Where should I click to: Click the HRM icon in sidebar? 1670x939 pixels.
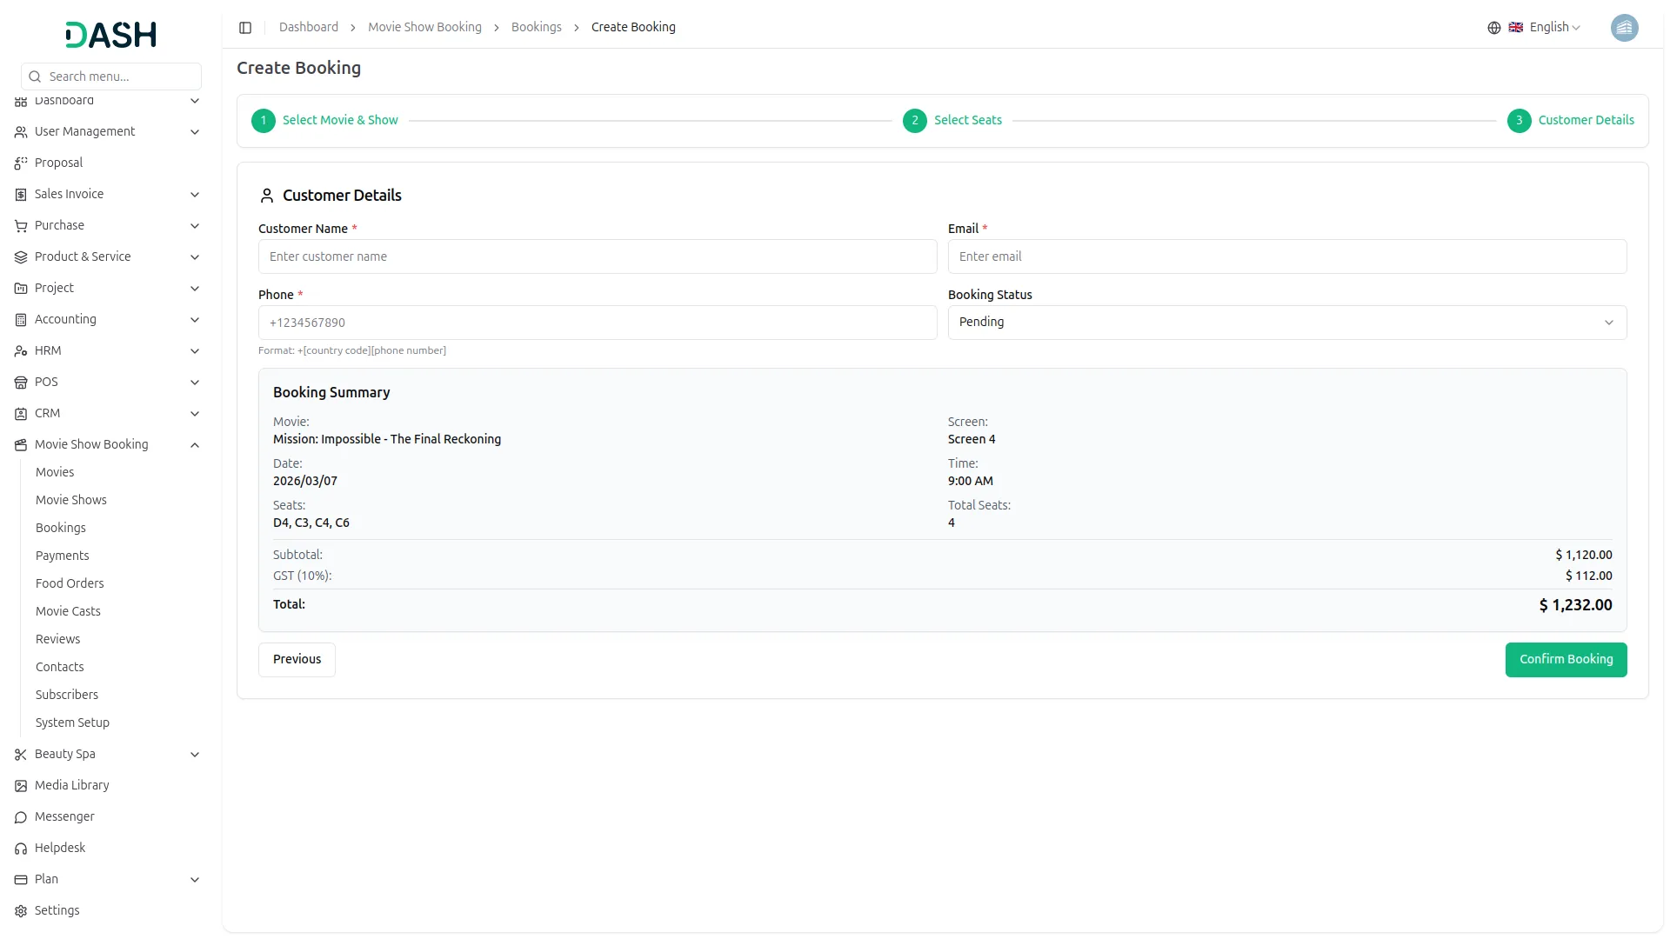click(x=20, y=350)
